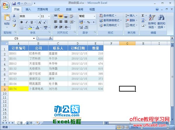Switch to Normal view in status bar
This screenshot has height=130, width=175.
[x=119, y=127]
